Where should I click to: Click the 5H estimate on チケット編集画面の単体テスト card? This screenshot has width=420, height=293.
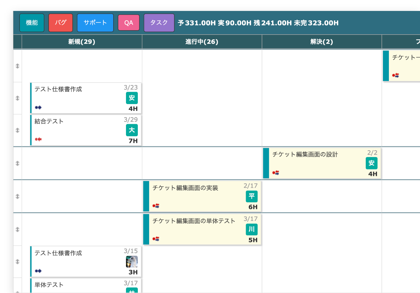tap(253, 240)
